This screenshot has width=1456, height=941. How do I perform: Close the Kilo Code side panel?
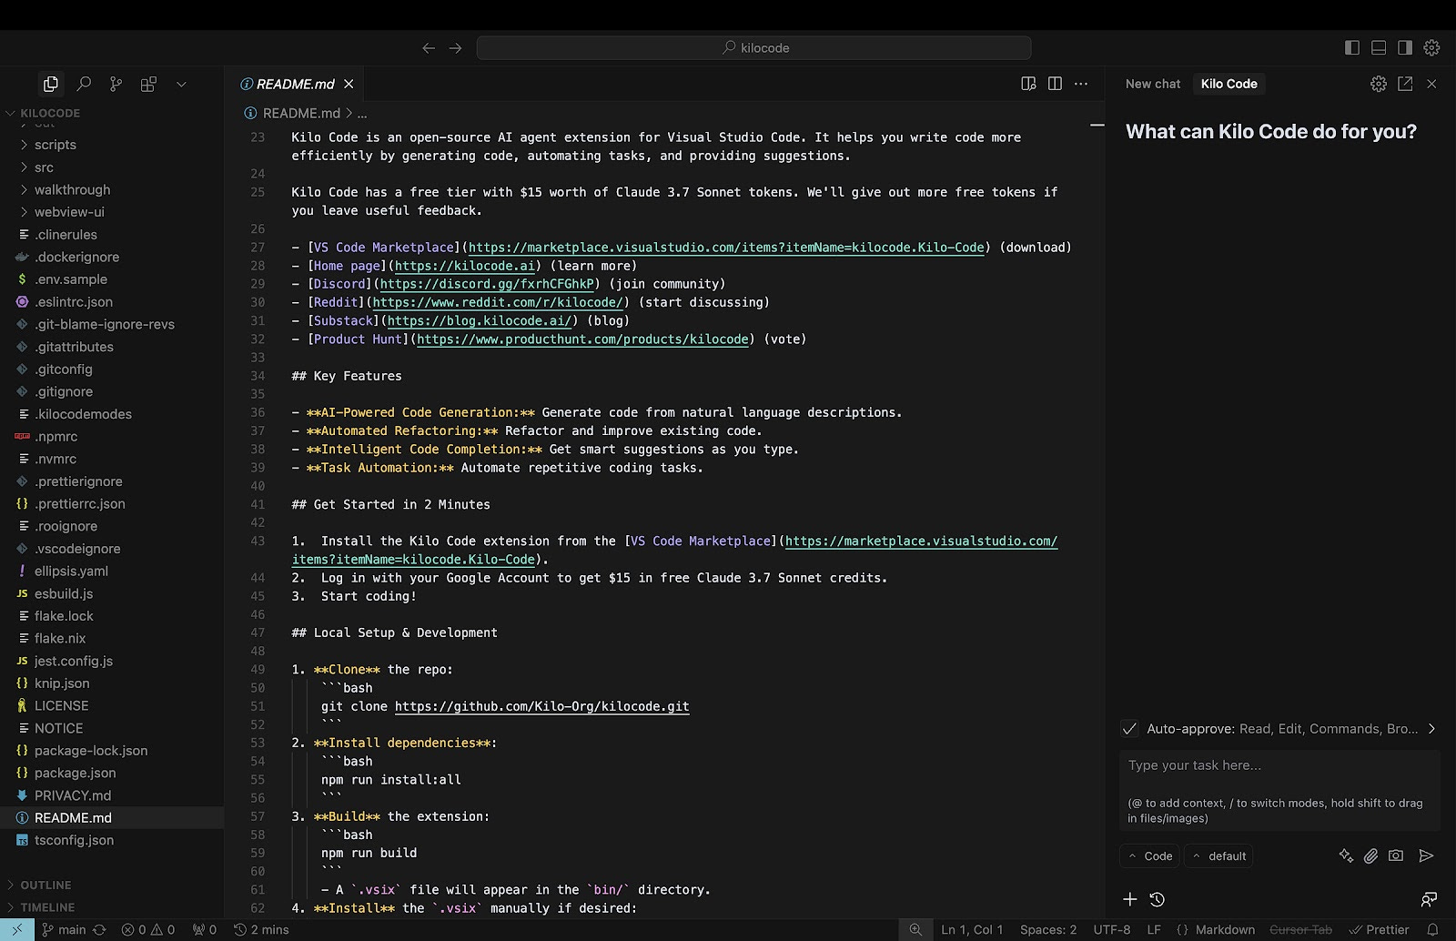tap(1431, 84)
